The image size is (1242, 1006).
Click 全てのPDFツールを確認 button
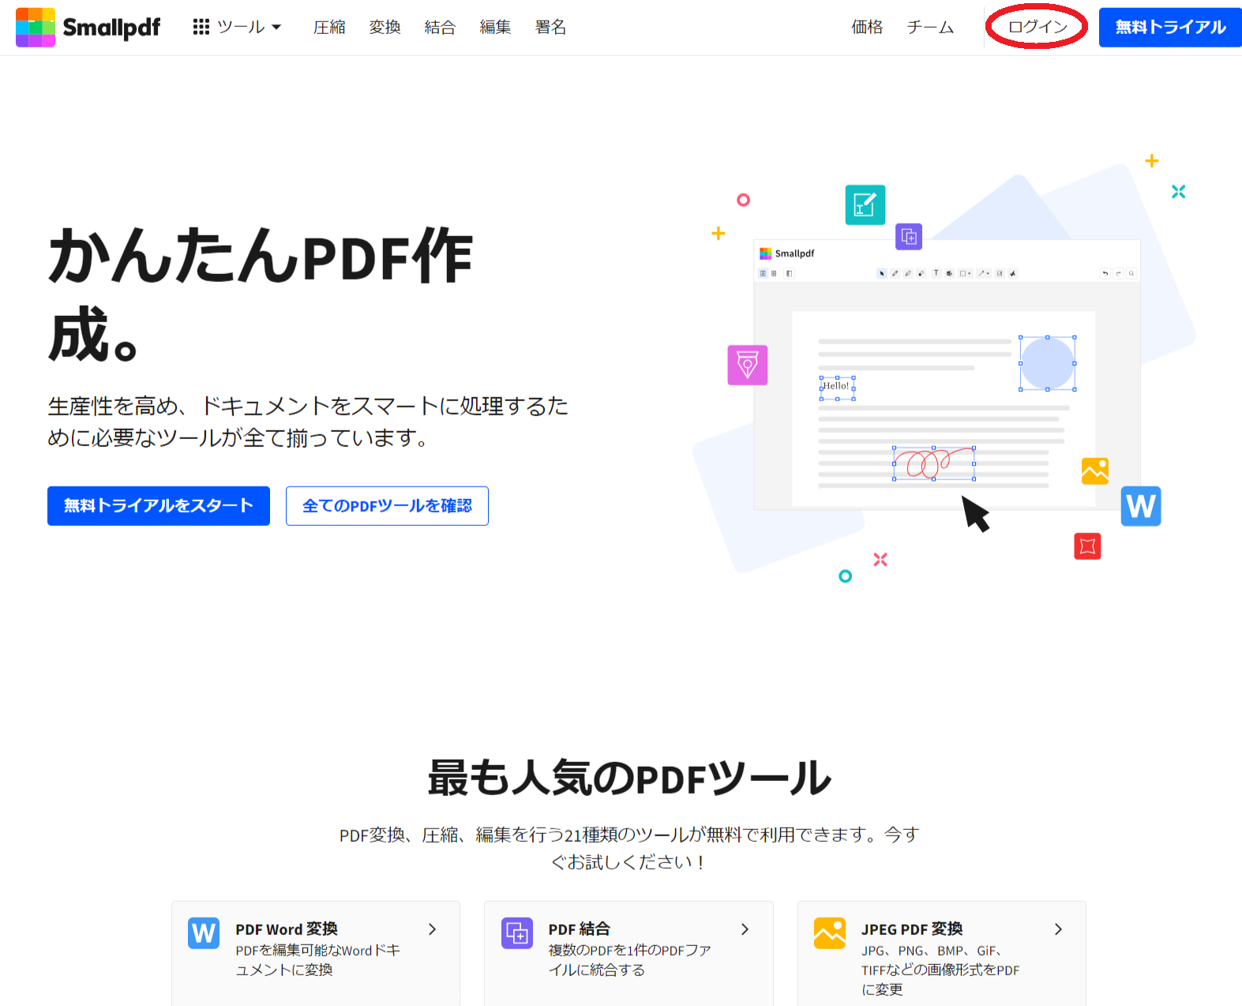click(387, 505)
